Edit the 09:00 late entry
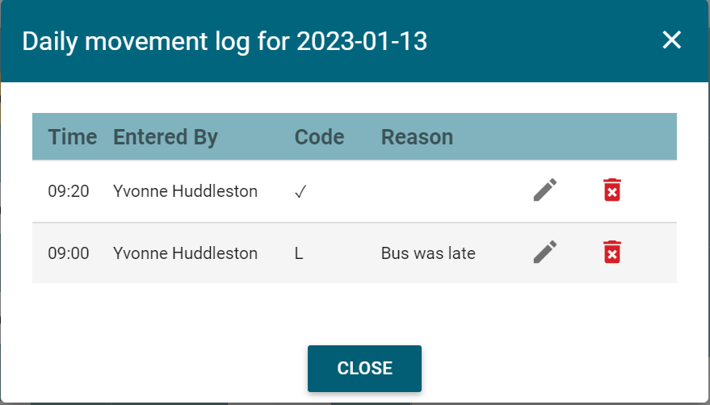The width and height of the screenshot is (710, 405). tap(545, 252)
